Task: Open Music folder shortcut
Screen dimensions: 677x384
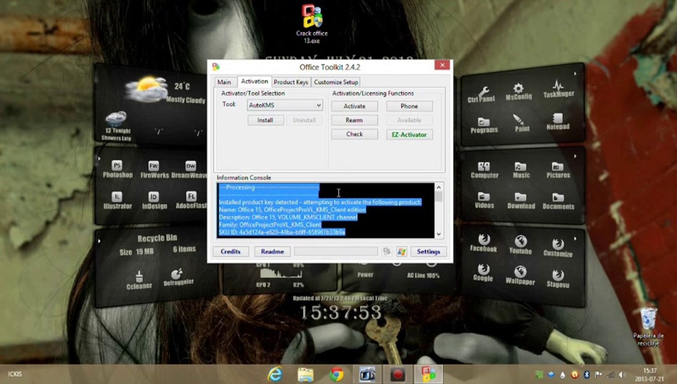Action: tap(521, 171)
